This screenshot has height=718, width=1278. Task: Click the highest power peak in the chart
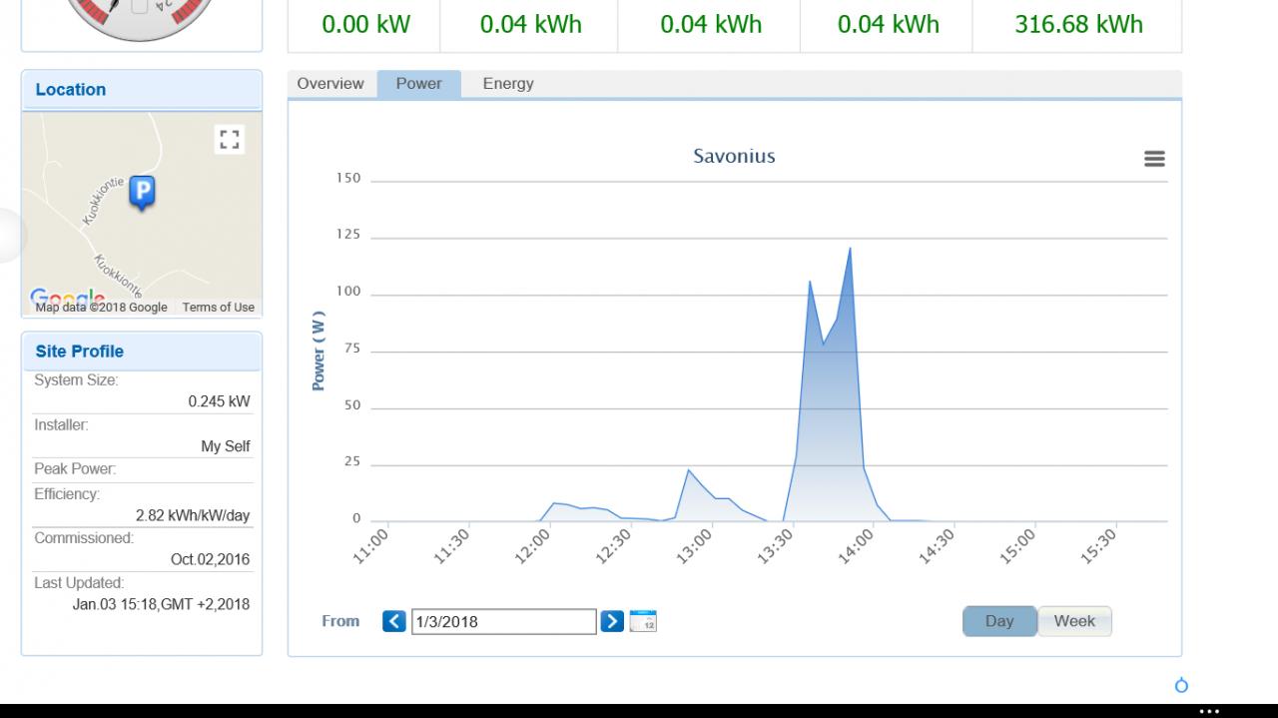850,248
